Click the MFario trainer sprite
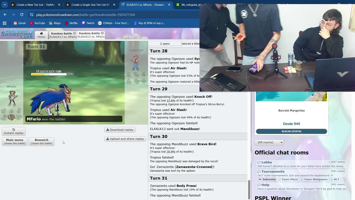 tap(12, 99)
